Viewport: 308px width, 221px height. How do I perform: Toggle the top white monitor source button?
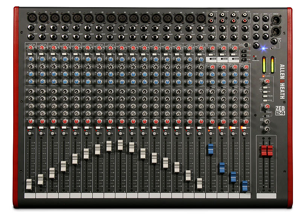tap(265, 88)
